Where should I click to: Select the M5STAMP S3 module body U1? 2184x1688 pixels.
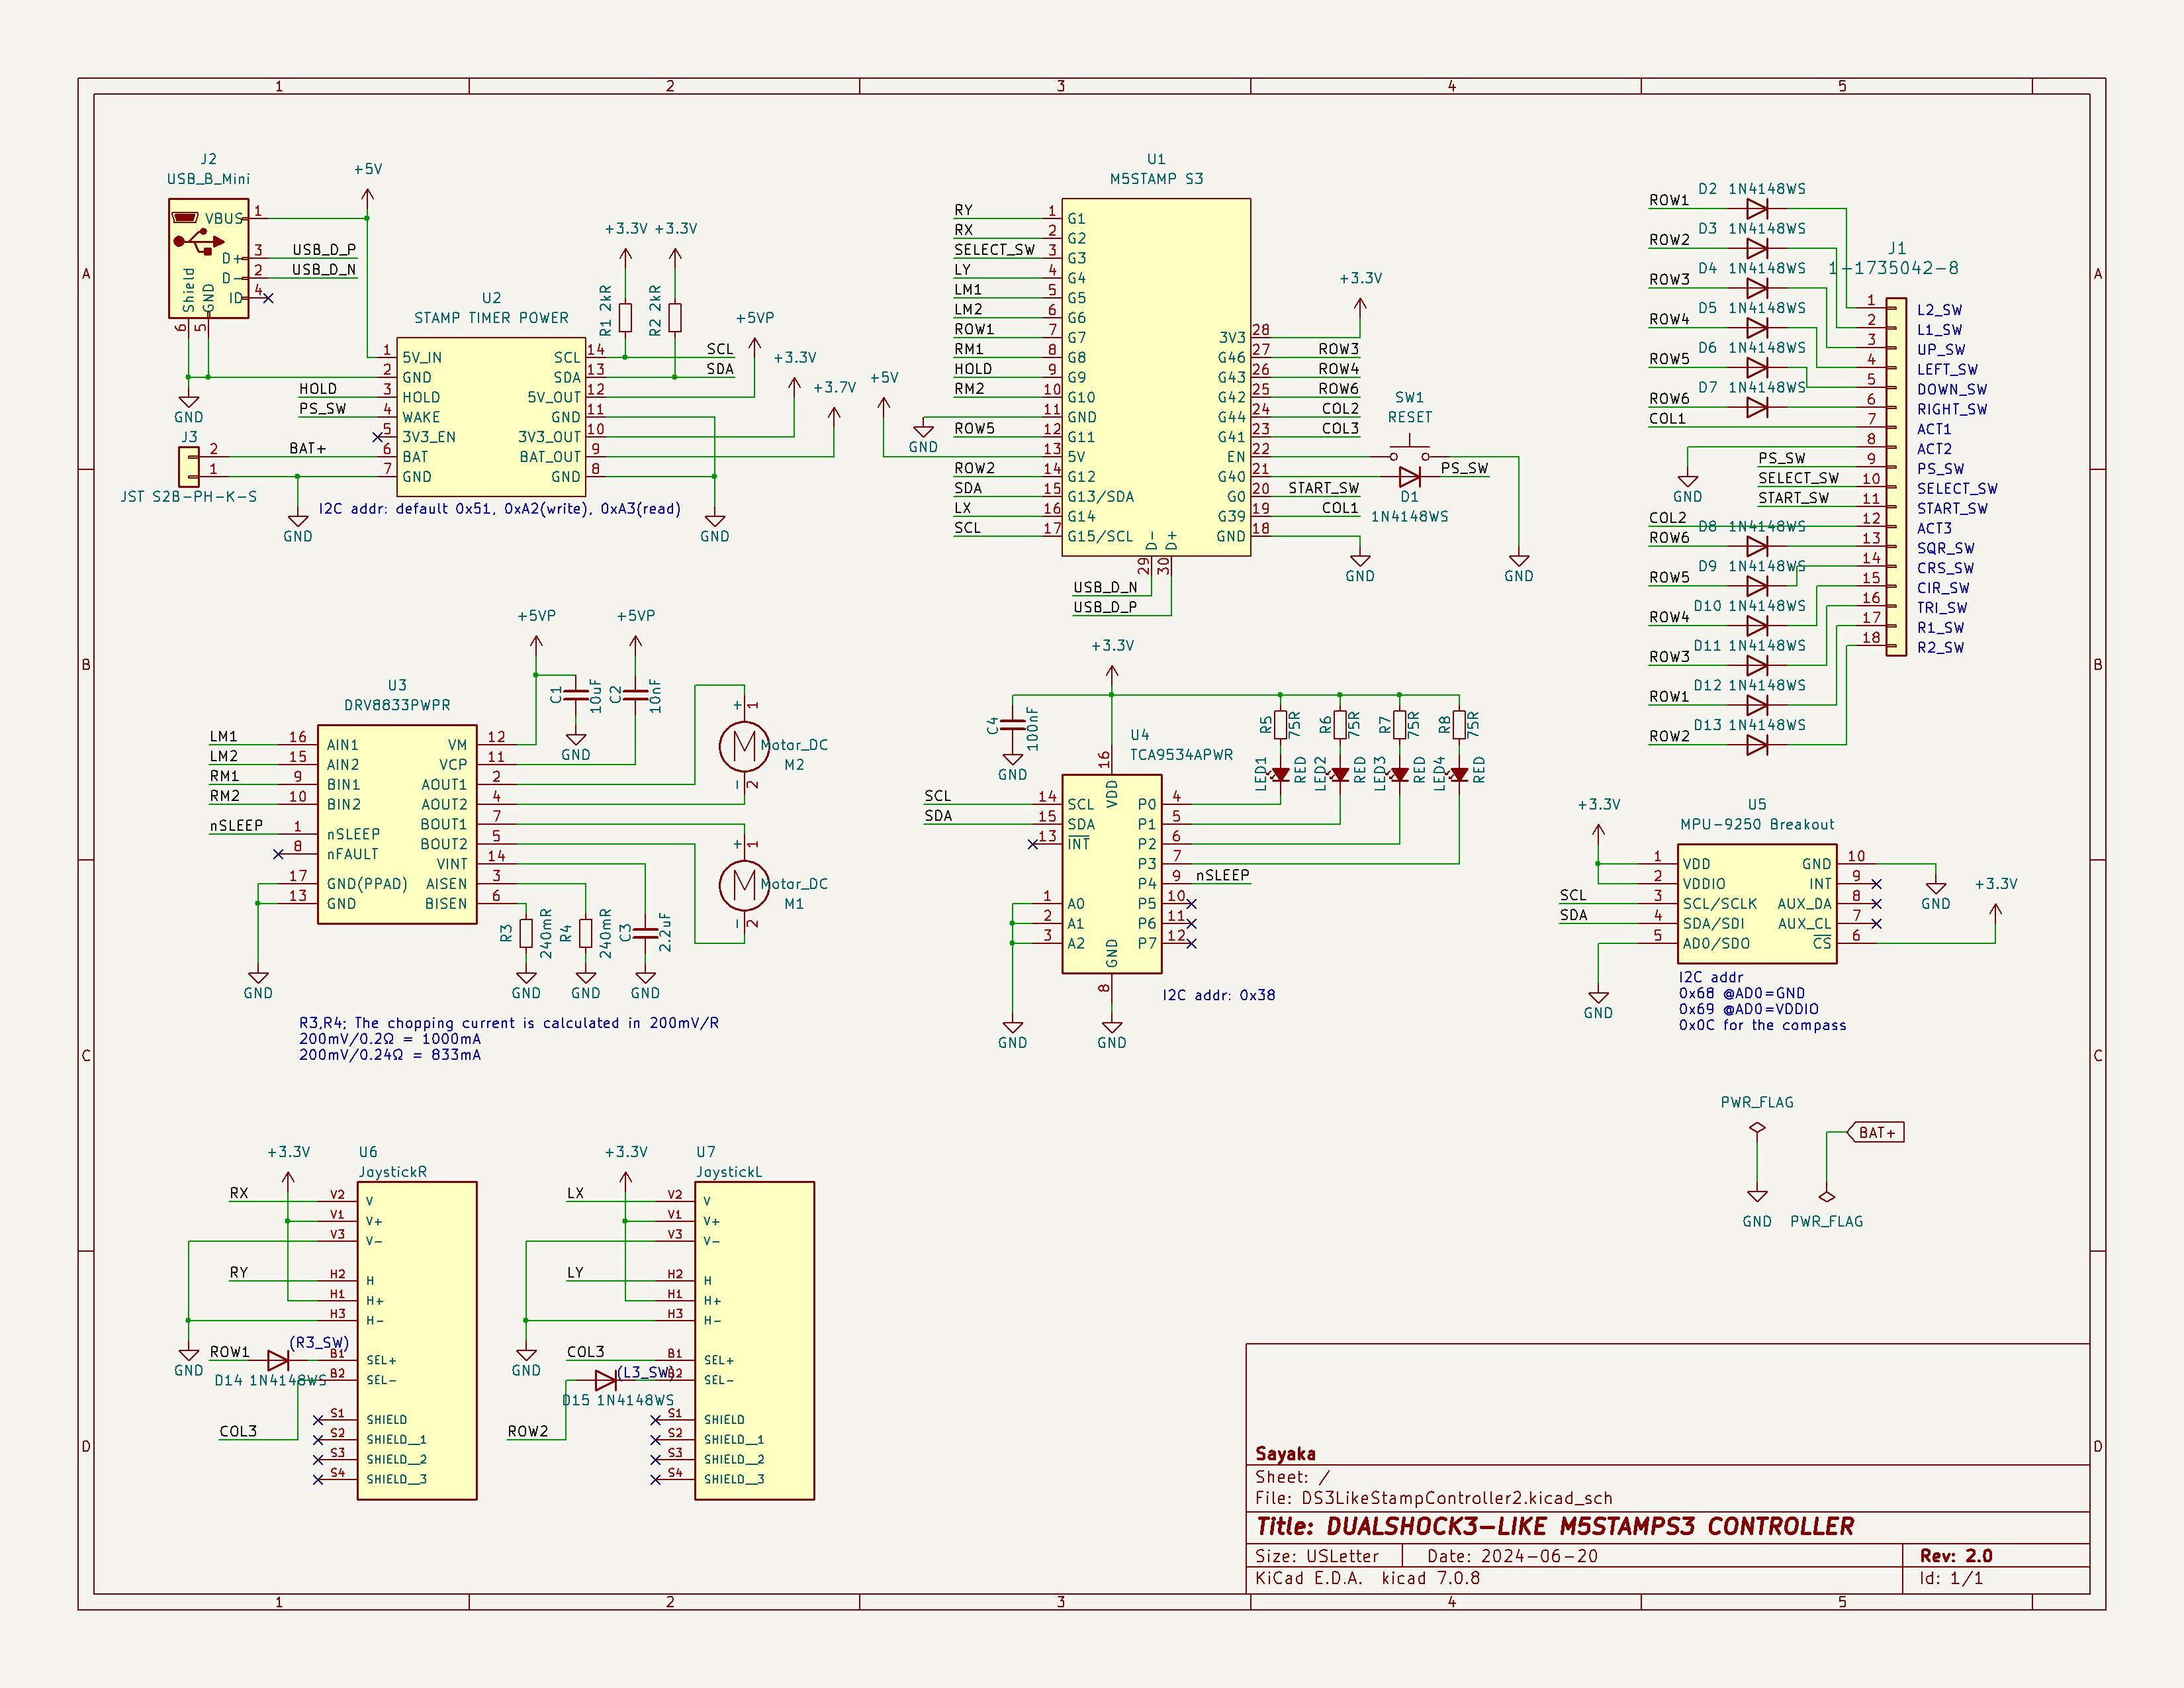tap(1156, 377)
